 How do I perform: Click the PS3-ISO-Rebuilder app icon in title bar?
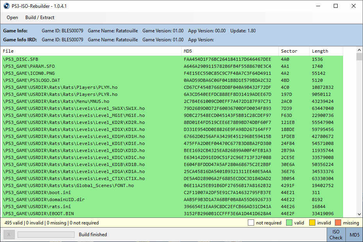pyautogui.click(x=6, y=6)
